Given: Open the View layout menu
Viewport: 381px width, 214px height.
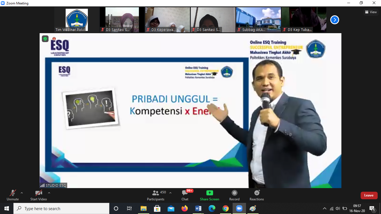Looking at the screenshot, I should coord(371,12).
